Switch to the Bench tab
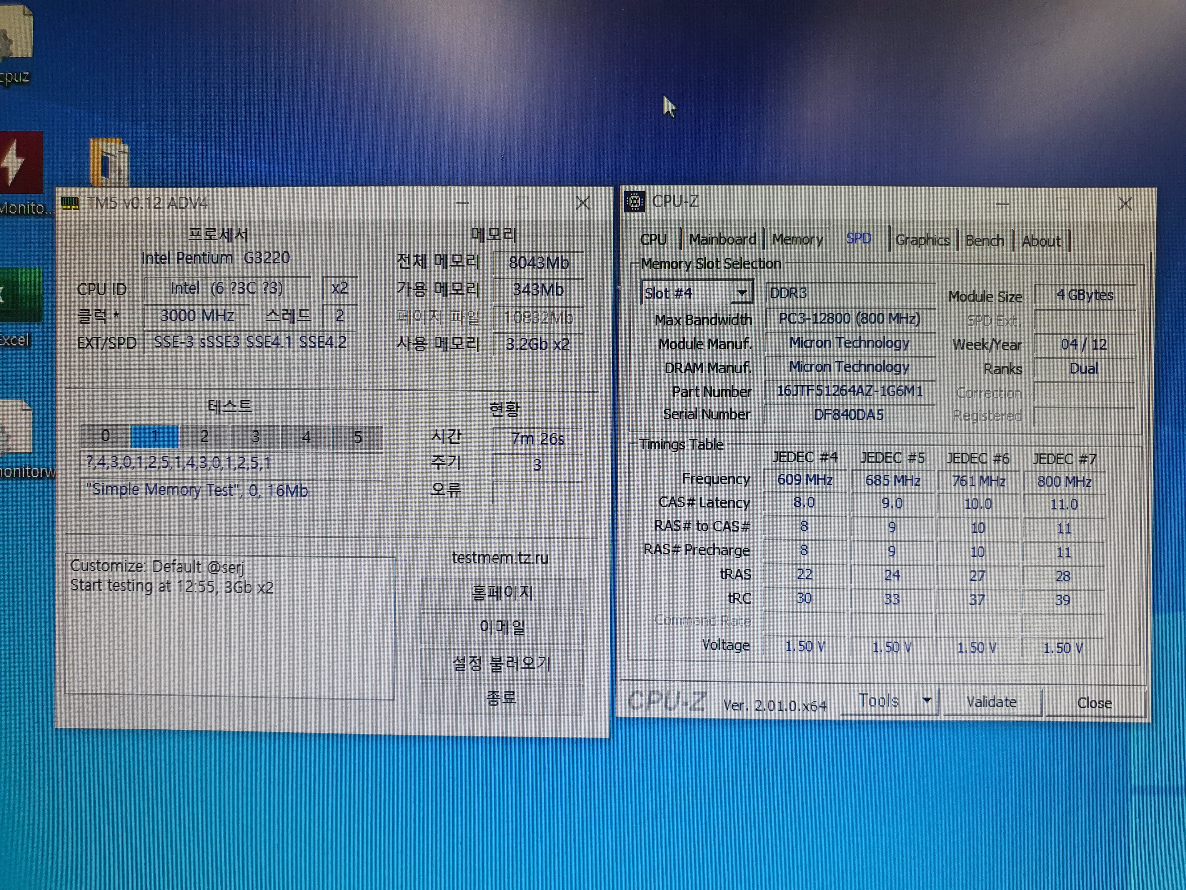 [x=985, y=240]
